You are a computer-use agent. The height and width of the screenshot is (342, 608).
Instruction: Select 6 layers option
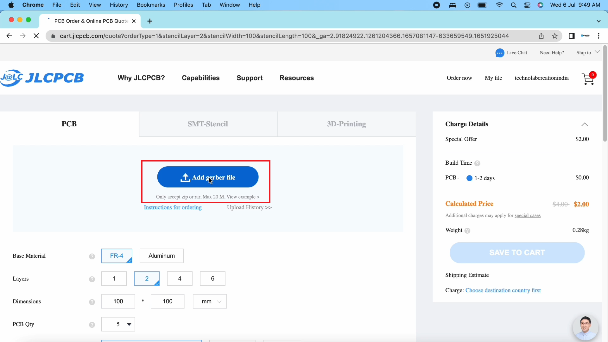(x=213, y=279)
